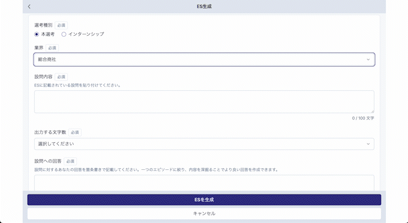408x223 pixels.
Task: Click the 0 / 100 文字 character counter
Action: pos(363,118)
